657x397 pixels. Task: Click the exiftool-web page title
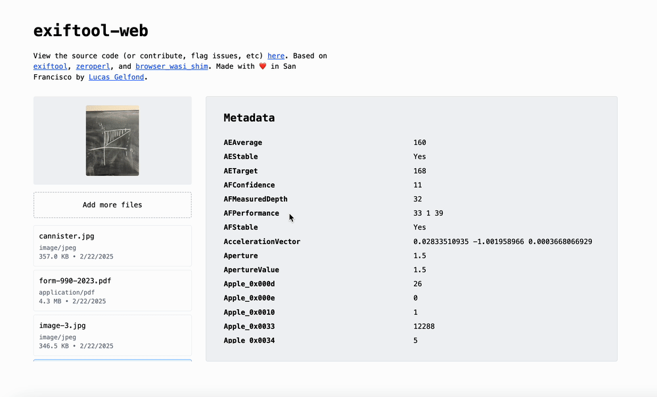(x=91, y=30)
